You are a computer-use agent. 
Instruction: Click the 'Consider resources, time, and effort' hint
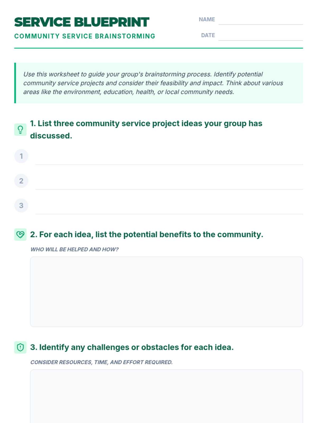(101, 362)
